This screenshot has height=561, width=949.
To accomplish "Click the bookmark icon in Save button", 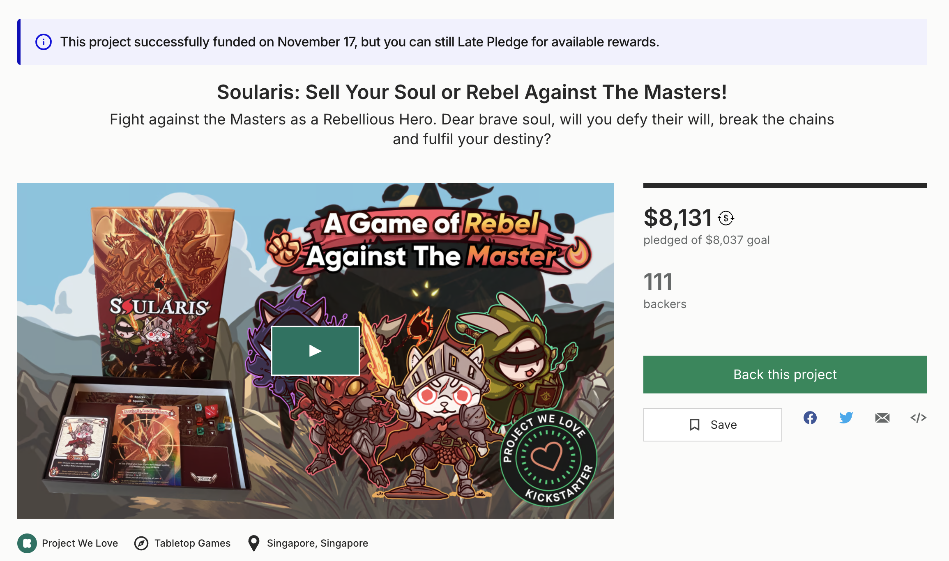I will [695, 425].
